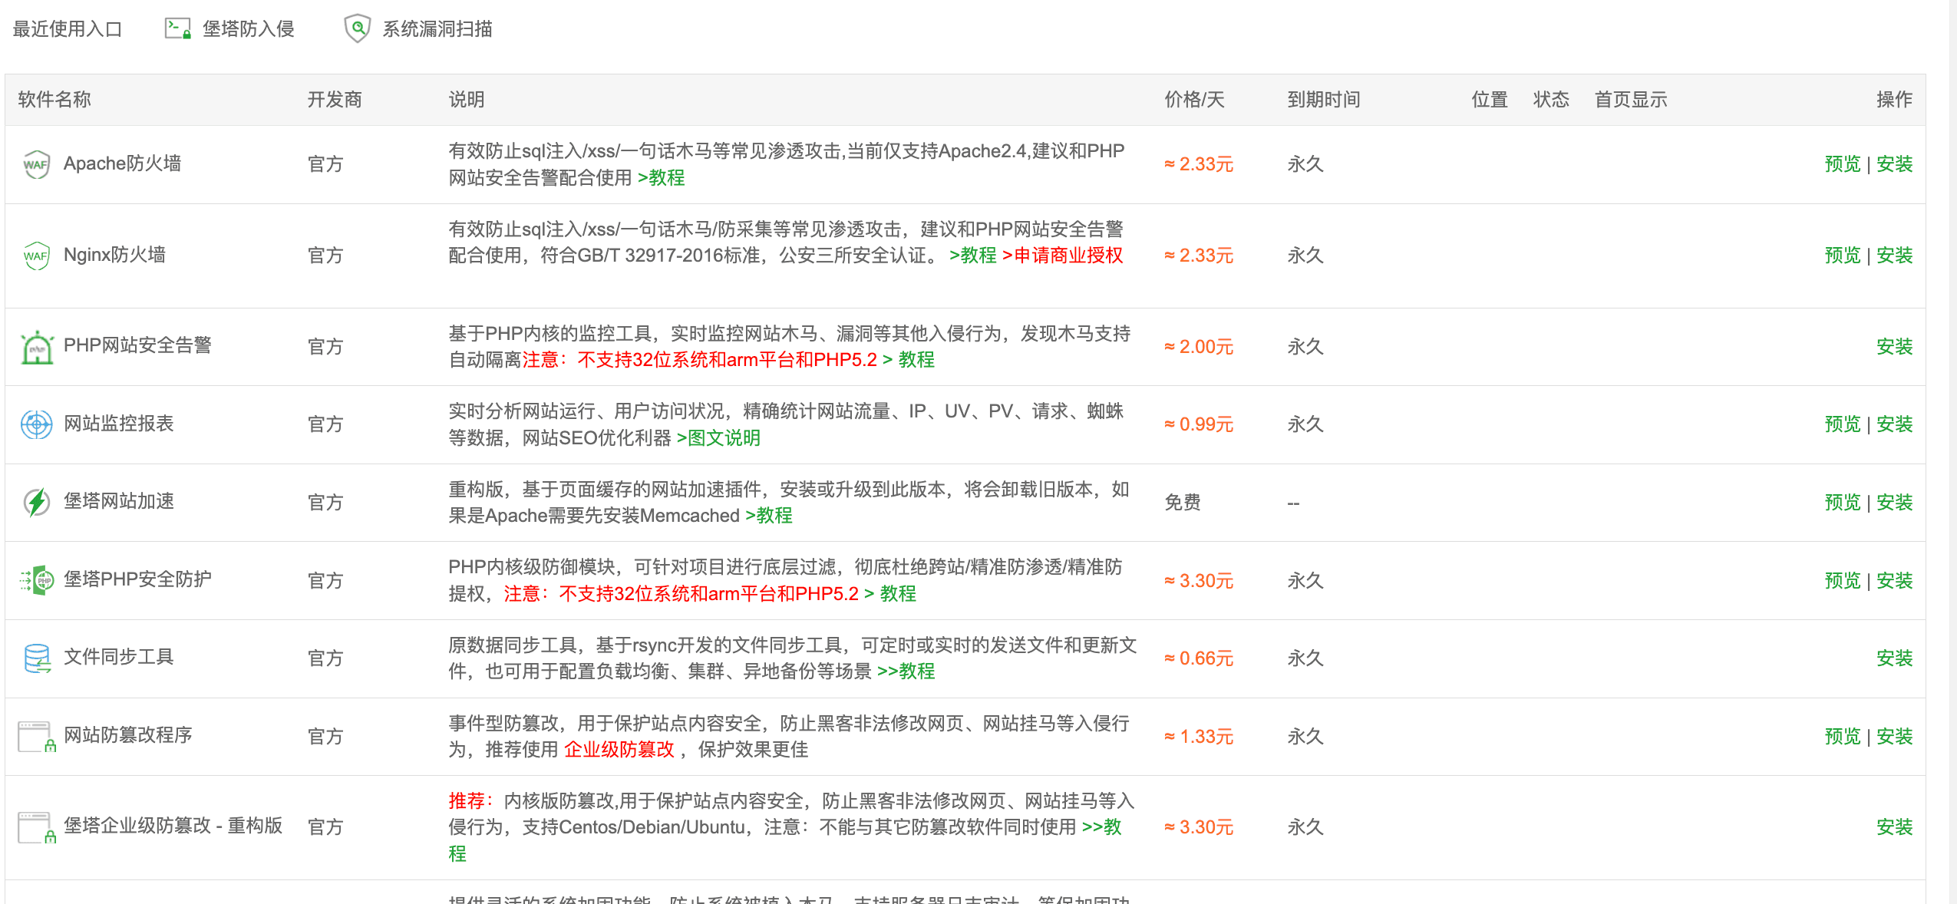Screen dimensions: 1957x904
Task: Click the vertical page scrollbar
Action: tap(1952, 452)
